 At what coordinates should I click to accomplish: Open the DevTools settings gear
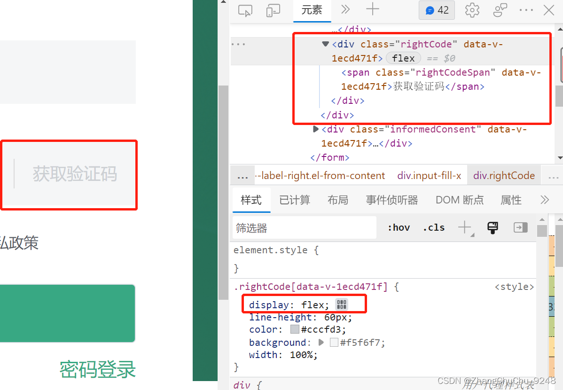[x=472, y=9]
